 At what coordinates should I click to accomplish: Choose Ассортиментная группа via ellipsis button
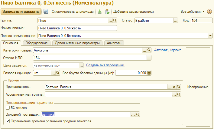174,94
